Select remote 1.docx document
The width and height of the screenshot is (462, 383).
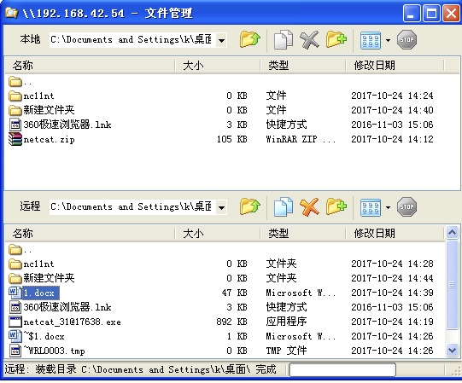[x=34, y=293]
